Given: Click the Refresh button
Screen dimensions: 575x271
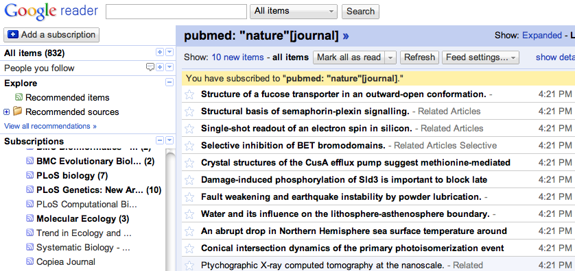Looking at the screenshot, I should pos(419,57).
